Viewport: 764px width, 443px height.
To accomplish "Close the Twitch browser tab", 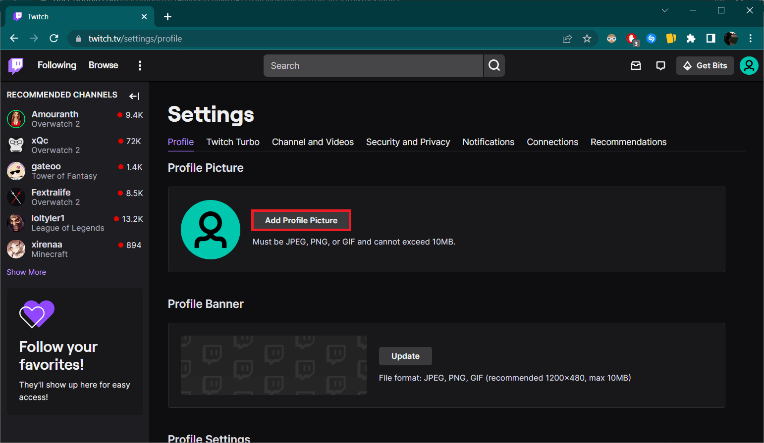I will [144, 17].
